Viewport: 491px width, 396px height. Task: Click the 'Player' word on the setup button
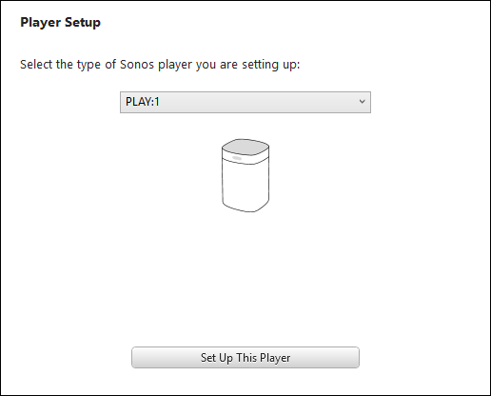coord(275,358)
